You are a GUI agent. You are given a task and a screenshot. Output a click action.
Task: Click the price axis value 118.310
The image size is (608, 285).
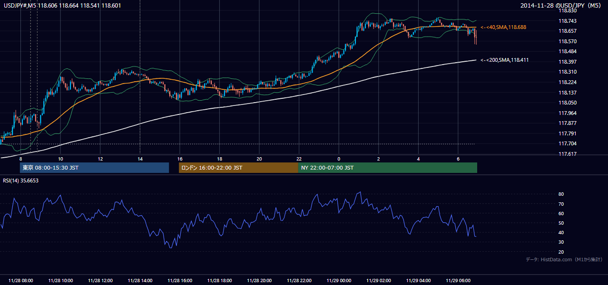pyautogui.click(x=567, y=72)
